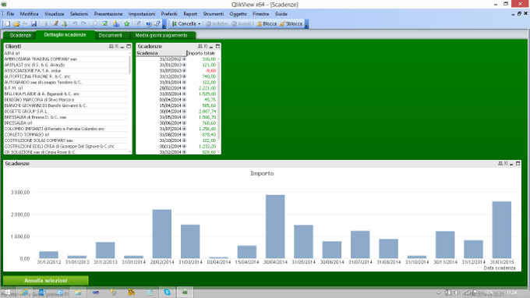Open the help topics globe icon
The image size is (530, 298).
pyautogui.click(x=148, y=23)
